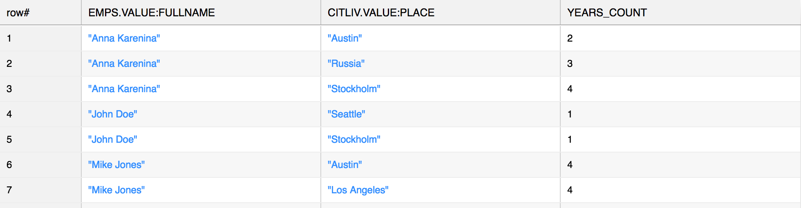Click the "Austin" place in row 1
The image size is (801, 208).
click(x=345, y=38)
